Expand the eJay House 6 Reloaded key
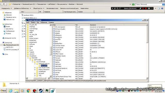Viewport: 165px width, 93px height. point(35,68)
